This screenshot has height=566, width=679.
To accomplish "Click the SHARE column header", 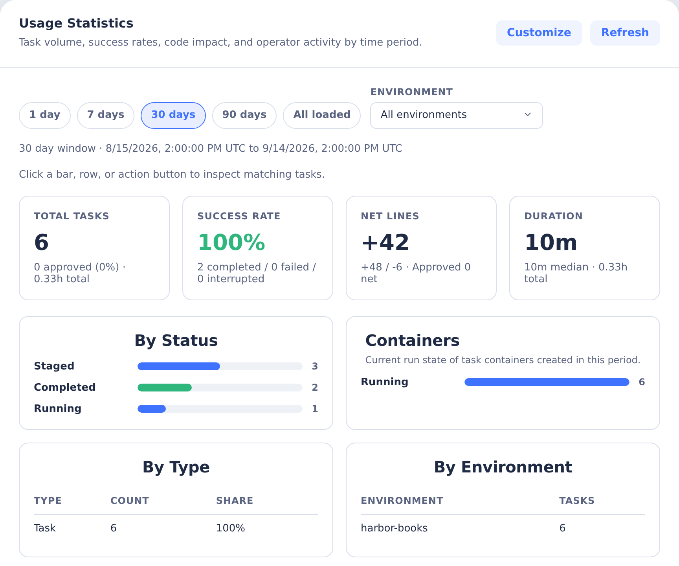I will 235,501.
